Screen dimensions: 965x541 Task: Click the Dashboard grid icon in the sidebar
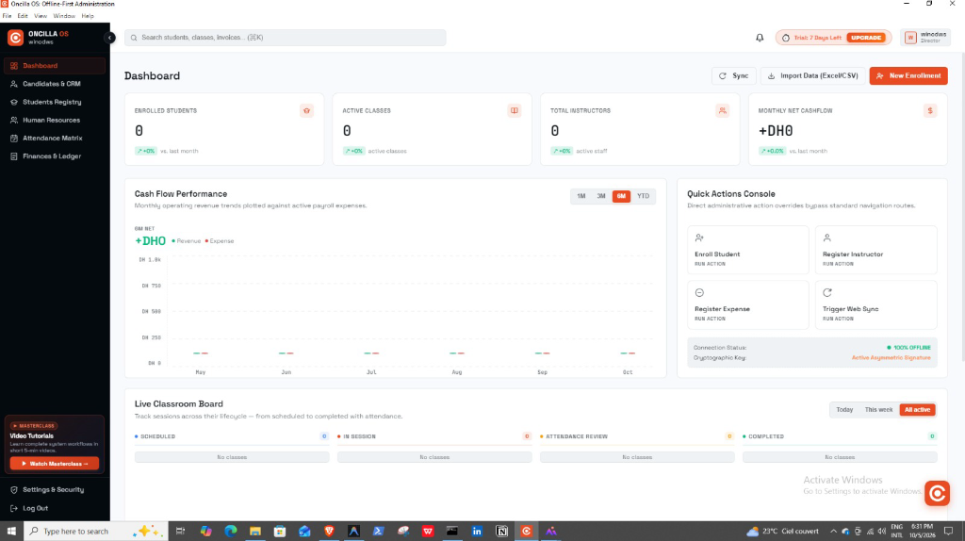14,66
